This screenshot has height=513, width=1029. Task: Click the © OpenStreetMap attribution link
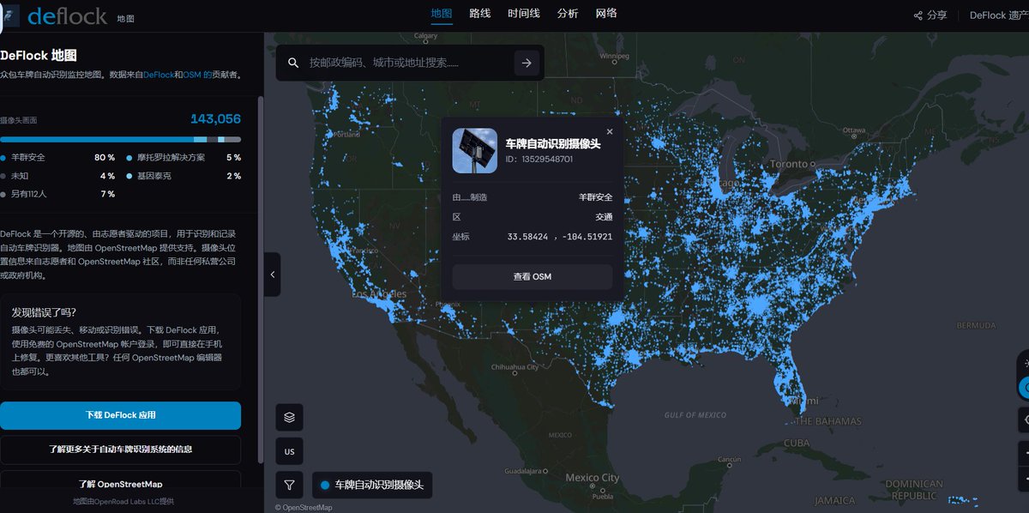pos(304,507)
